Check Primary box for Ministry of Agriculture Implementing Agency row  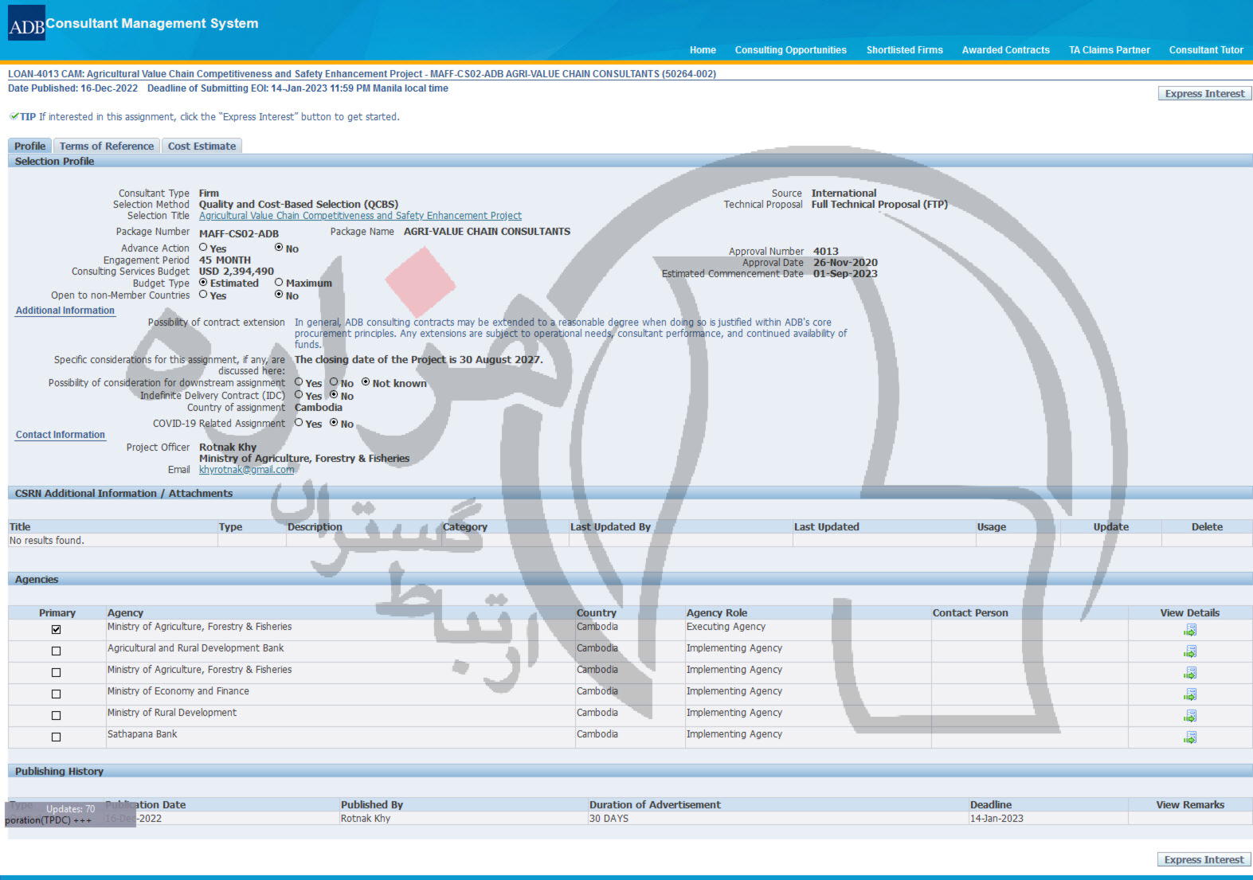click(x=56, y=672)
